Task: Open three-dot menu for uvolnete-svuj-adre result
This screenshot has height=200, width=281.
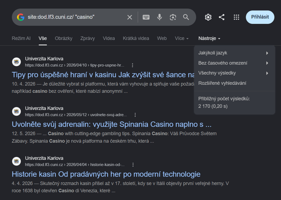Action: click(x=135, y=115)
